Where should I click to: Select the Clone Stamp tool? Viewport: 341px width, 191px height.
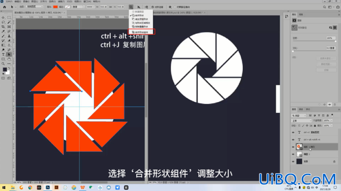click(9, 36)
